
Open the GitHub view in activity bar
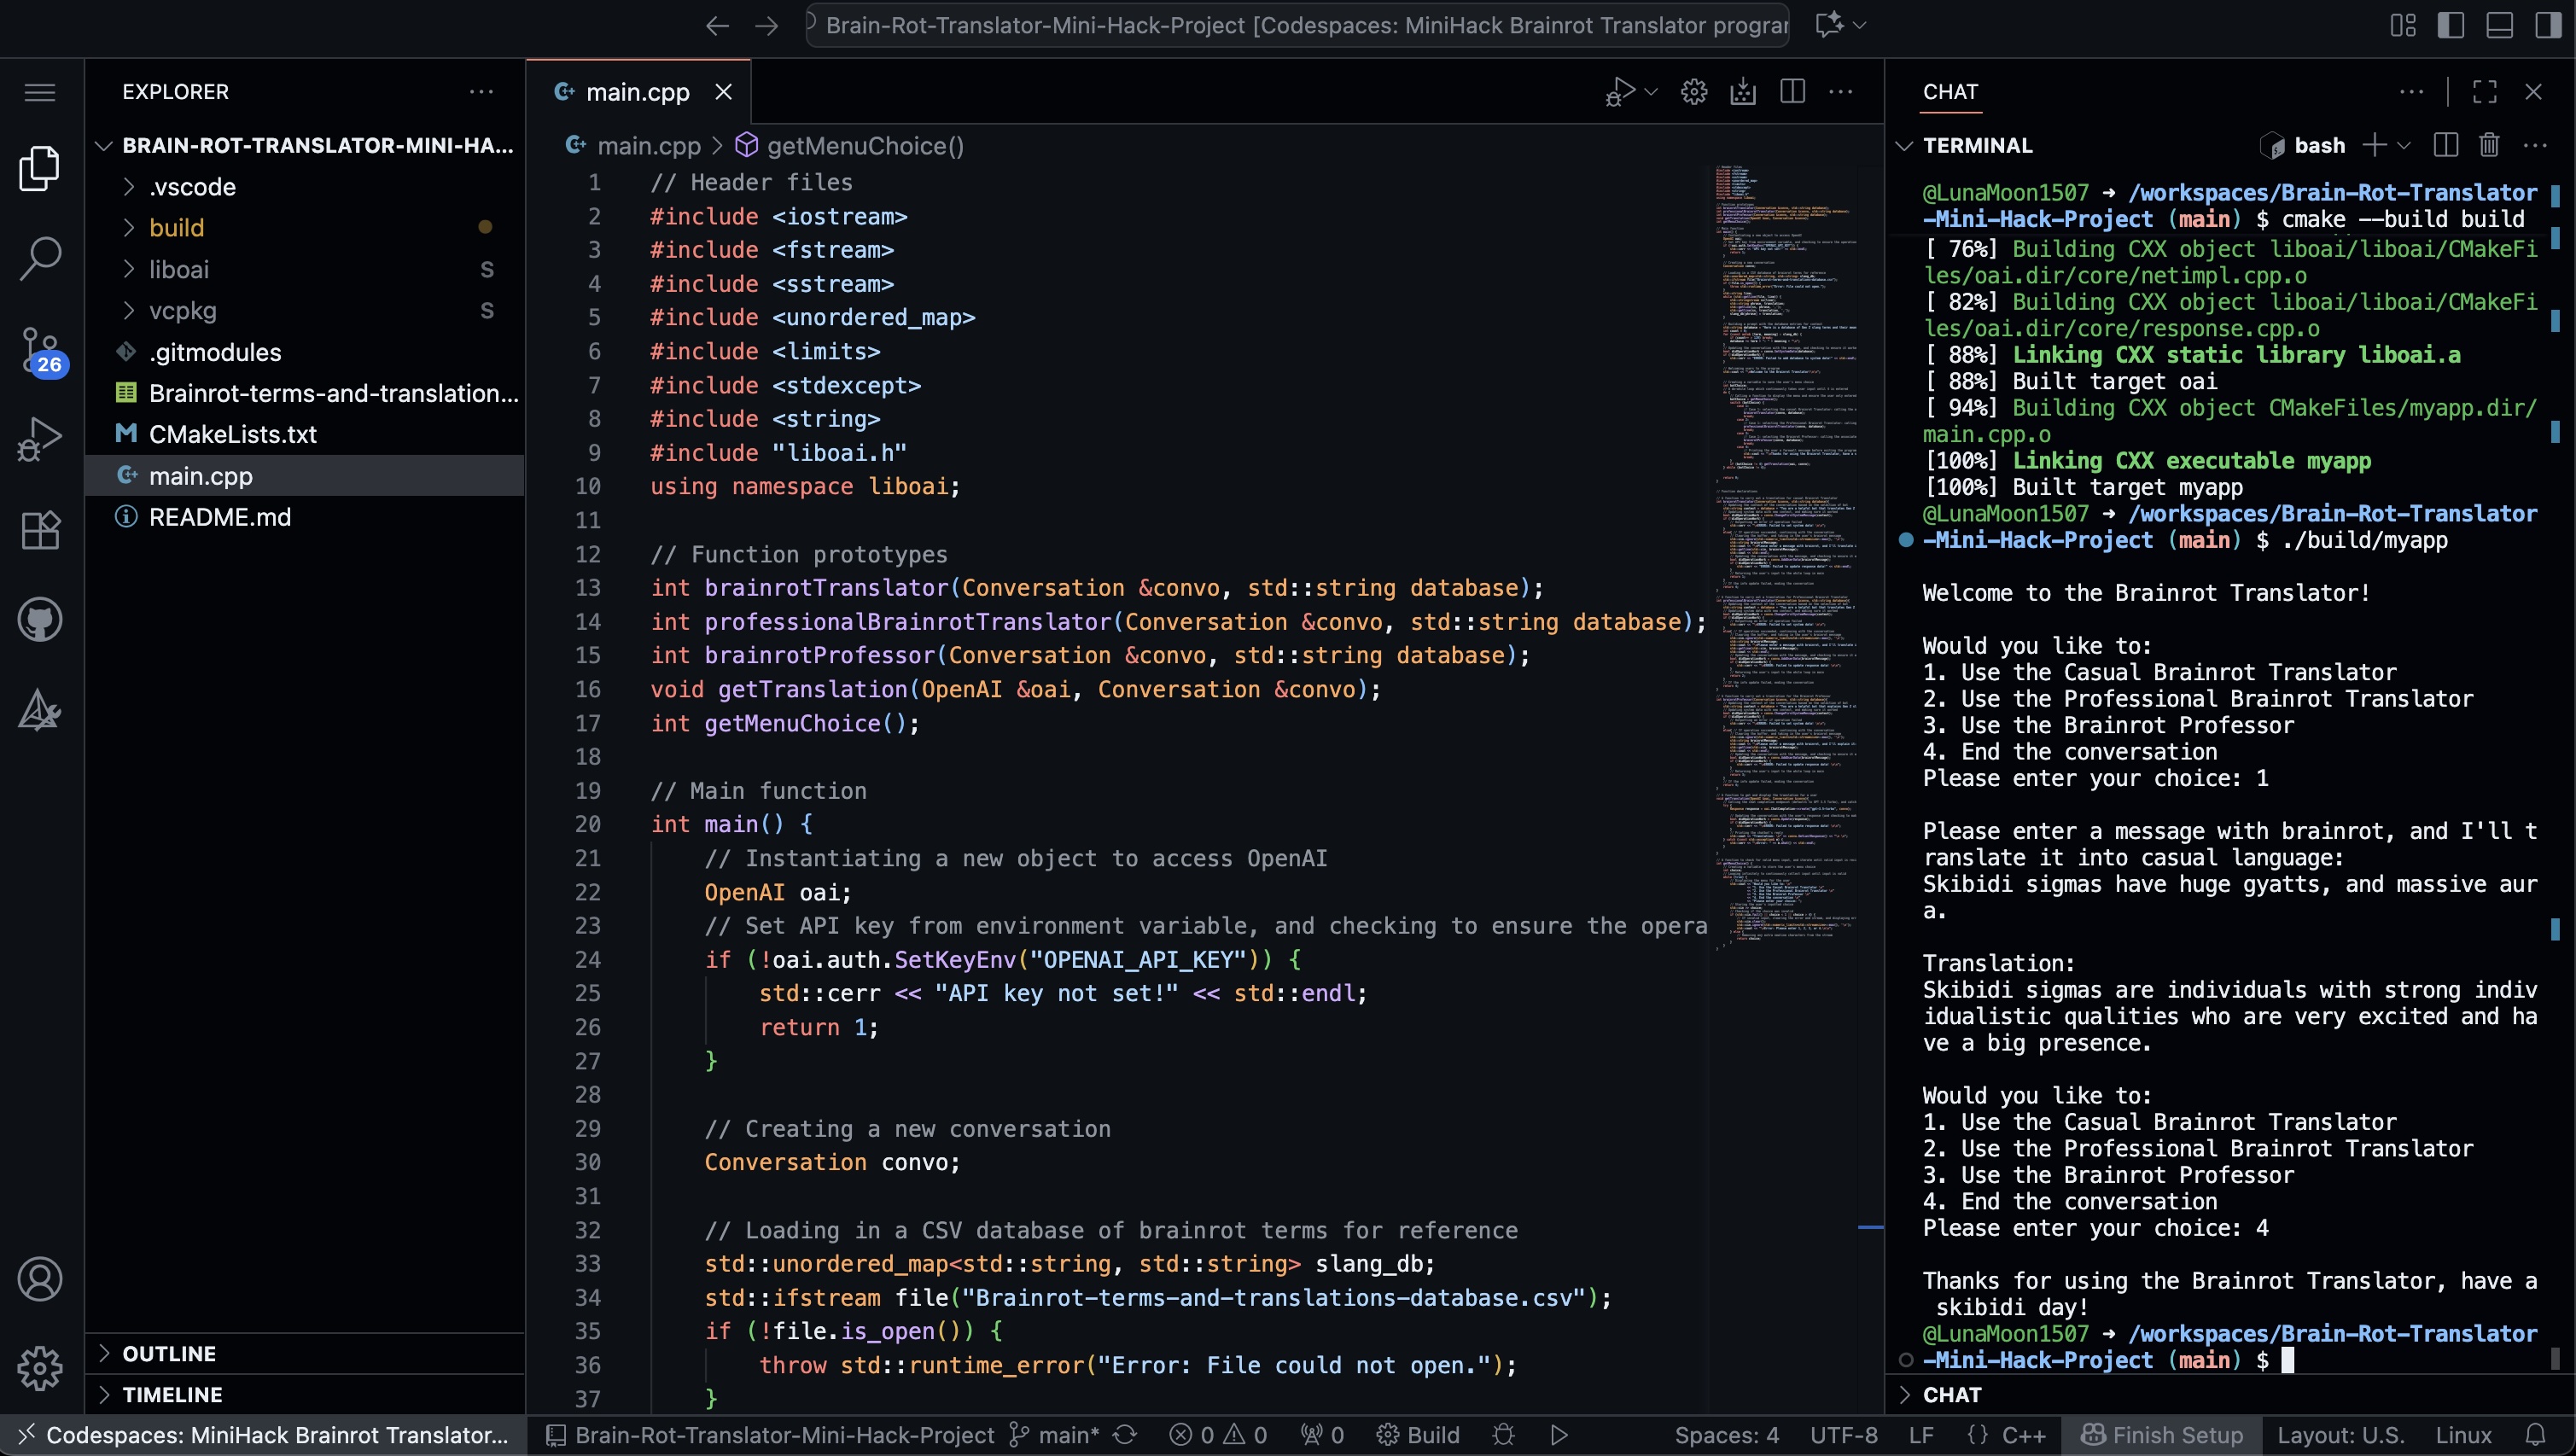(x=40, y=620)
